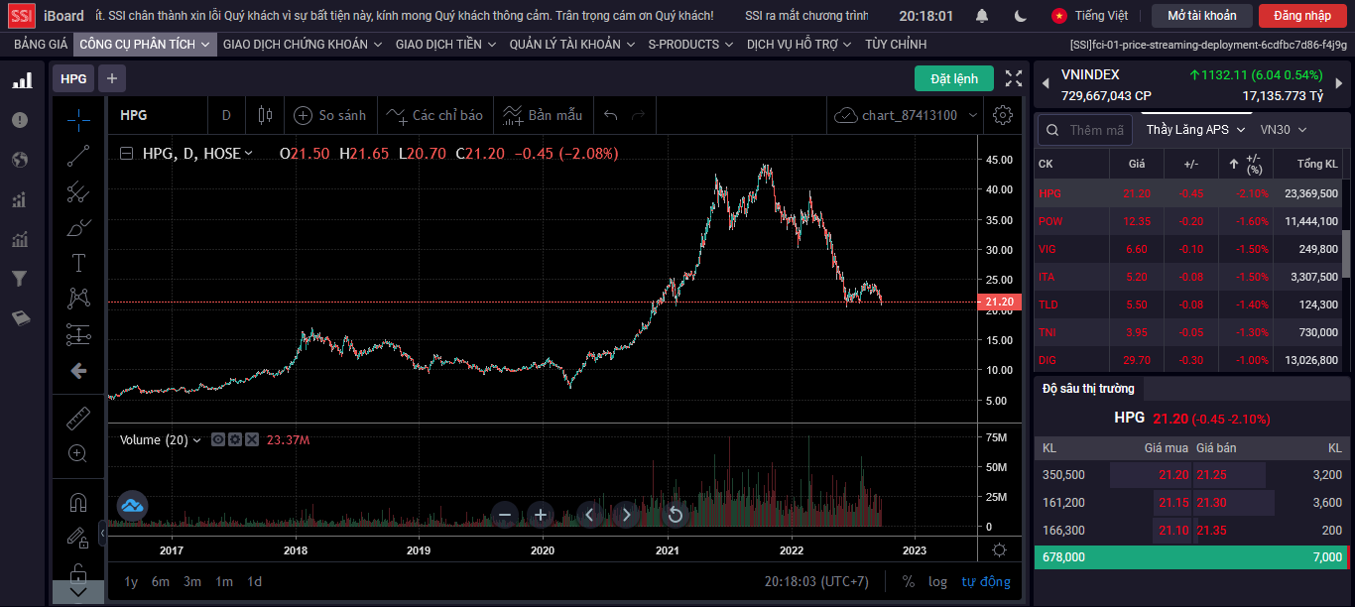Activate the zoom in magnifier tool
This screenshot has height=607, width=1355.
coord(78,453)
